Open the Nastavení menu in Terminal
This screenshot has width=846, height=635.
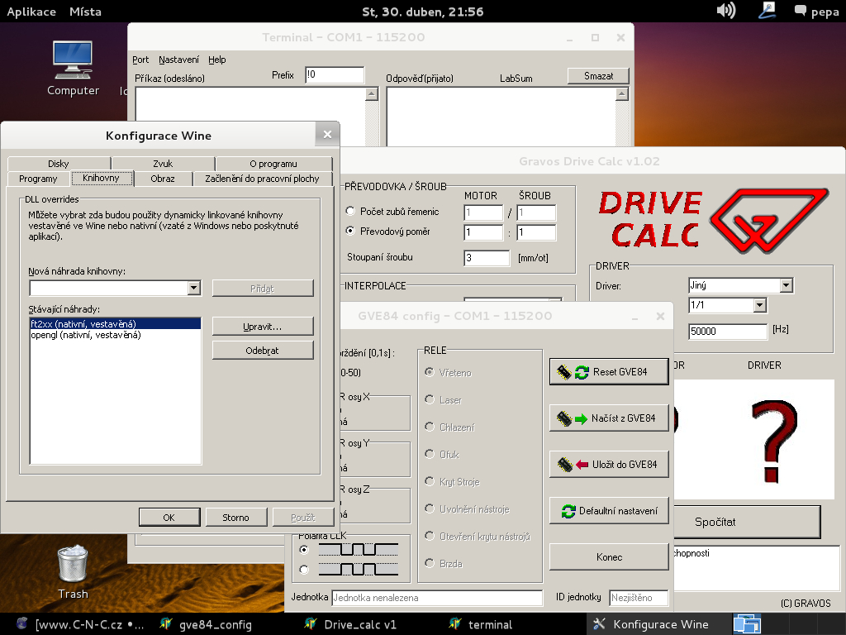coord(178,60)
